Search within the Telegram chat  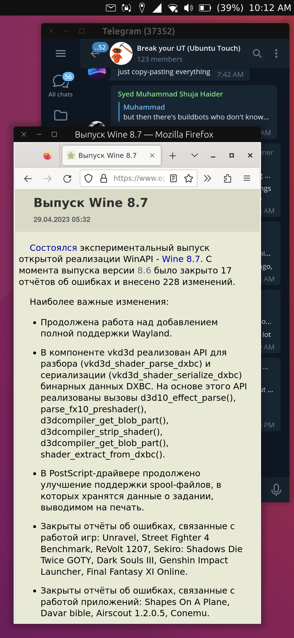click(257, 53)
